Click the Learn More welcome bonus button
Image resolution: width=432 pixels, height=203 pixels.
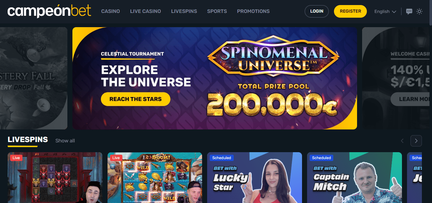[411, 99]
